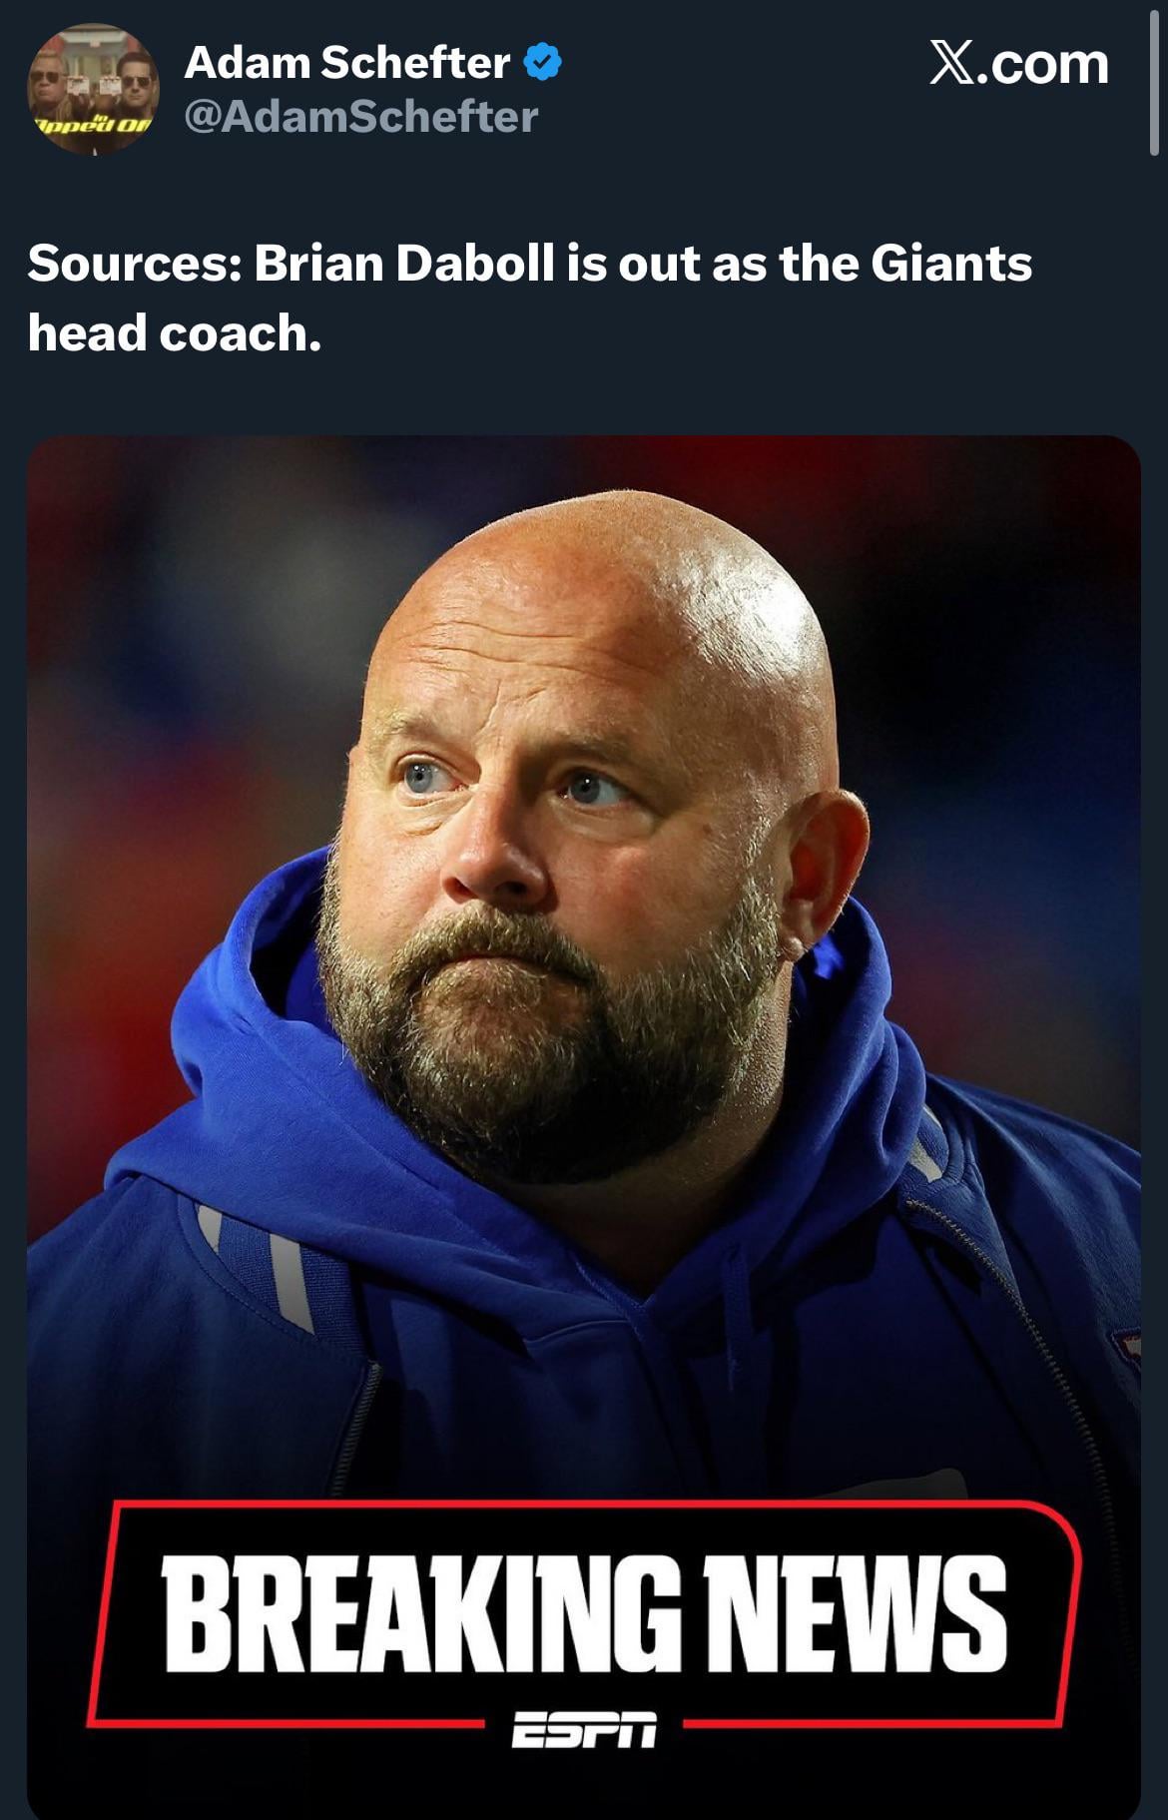Select the Adam Schefter display name
Viewport: 1168px width, 1820px height.
click(x=347, y=63)
